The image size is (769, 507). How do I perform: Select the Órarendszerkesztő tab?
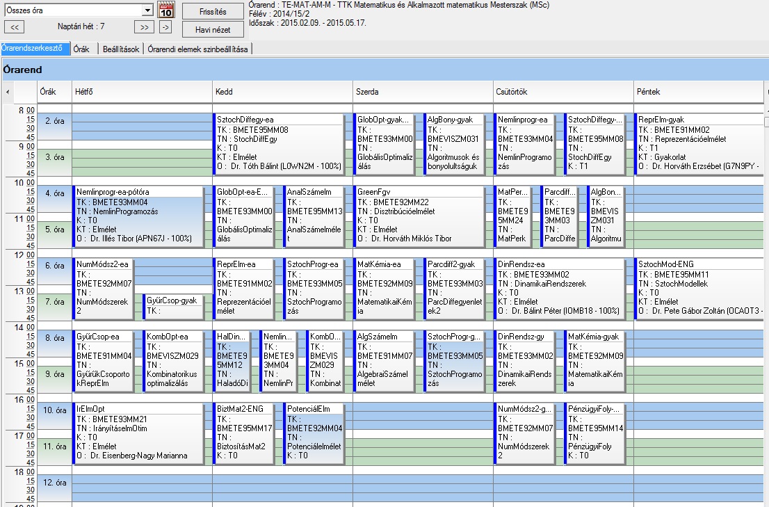point(34,49)
